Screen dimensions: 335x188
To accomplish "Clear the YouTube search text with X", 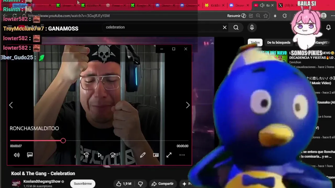I will click(225, 27).
